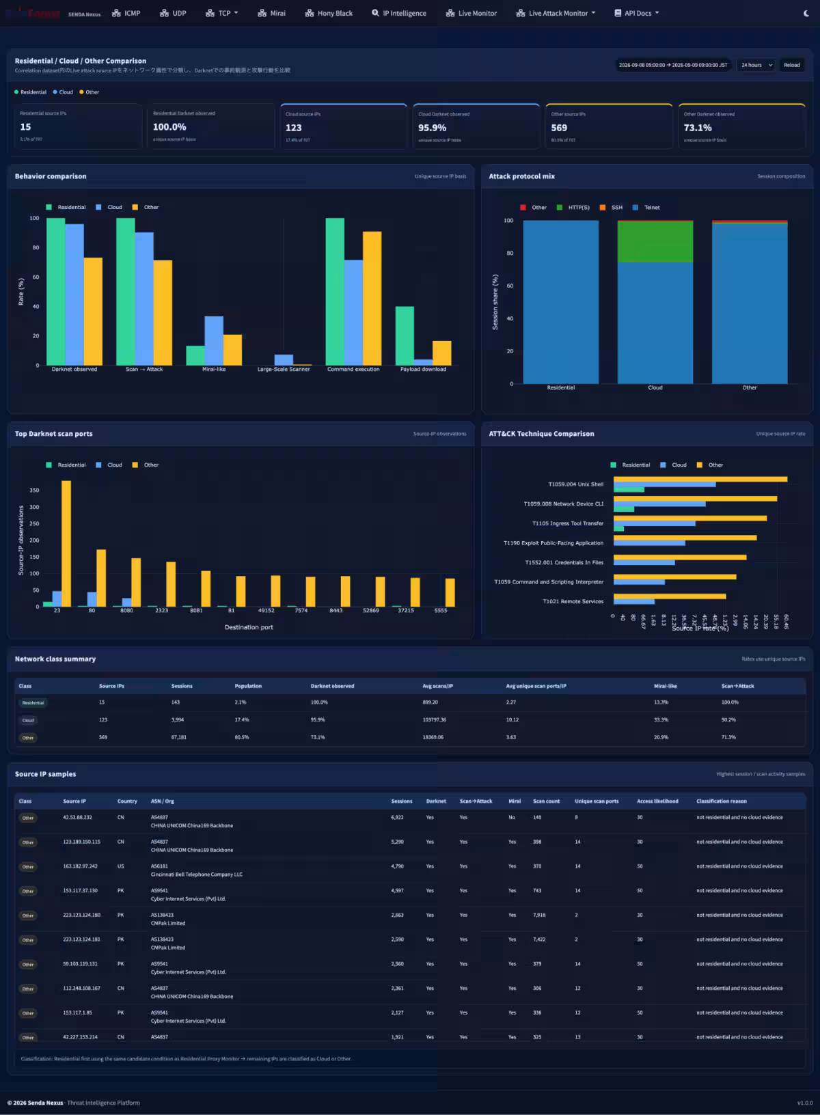
Task: Toggle Cloud series in Behavior comparison legend
Action: tap(109, 207)
